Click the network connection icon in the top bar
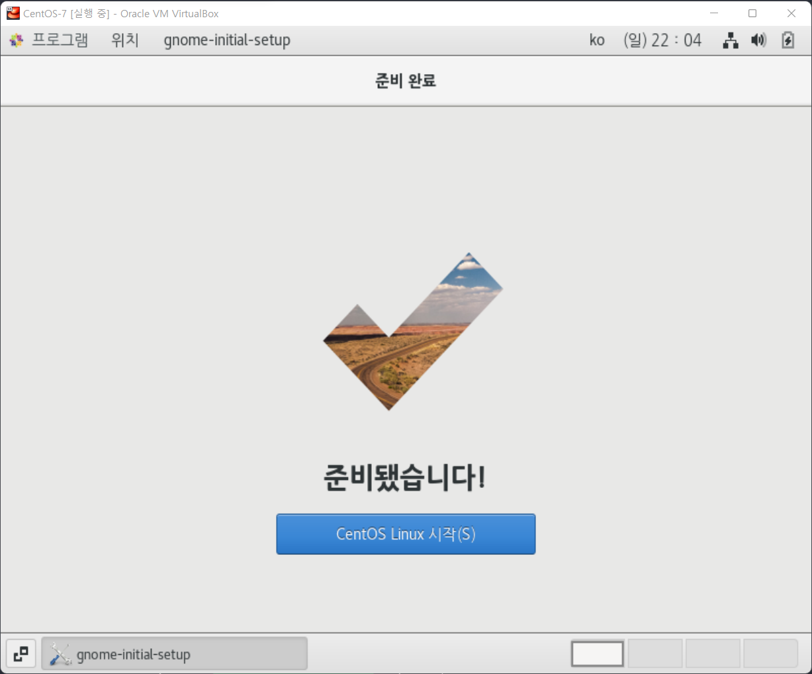The height and width of the screenshot is (674, 812). click(731, 40)
